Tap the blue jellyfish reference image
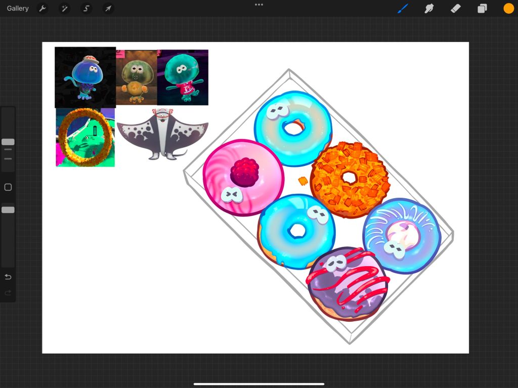The height and width of the screenshot is (388, 518). click(85, 77)
